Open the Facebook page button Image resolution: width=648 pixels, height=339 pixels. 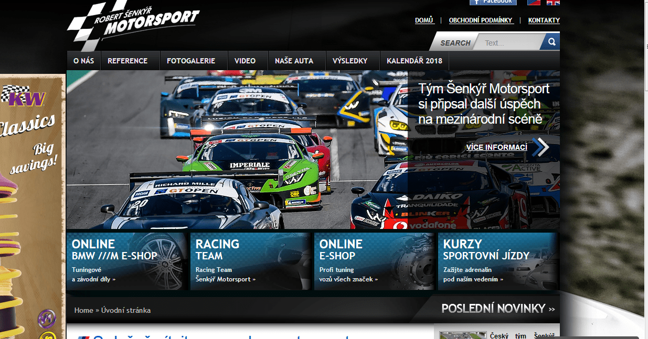tap(493, 2)
